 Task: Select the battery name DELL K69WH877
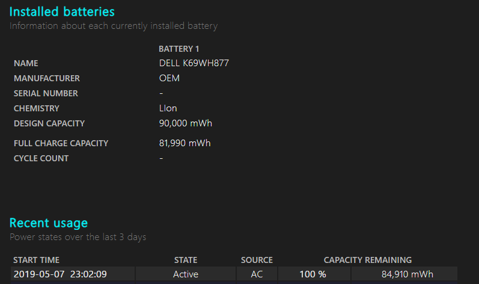[194, 63]
